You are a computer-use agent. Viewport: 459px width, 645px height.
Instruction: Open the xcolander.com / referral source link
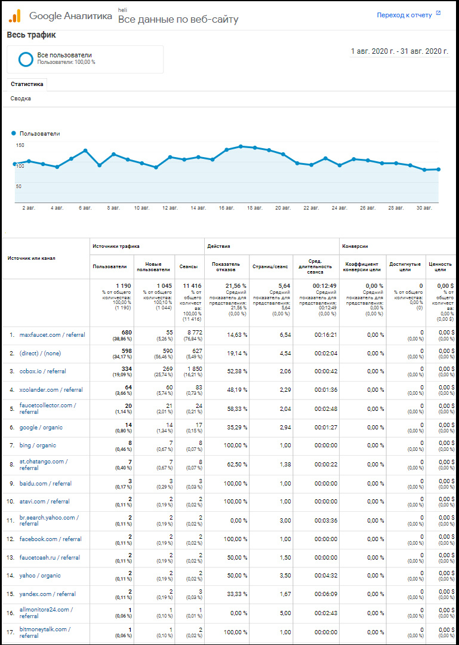(51, 389)
